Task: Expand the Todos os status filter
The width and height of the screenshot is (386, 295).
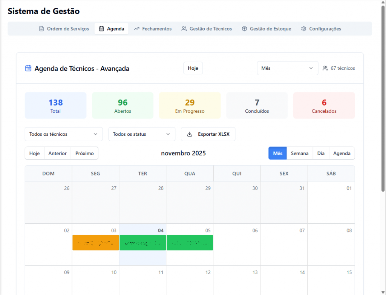Action: click(142, 134)
